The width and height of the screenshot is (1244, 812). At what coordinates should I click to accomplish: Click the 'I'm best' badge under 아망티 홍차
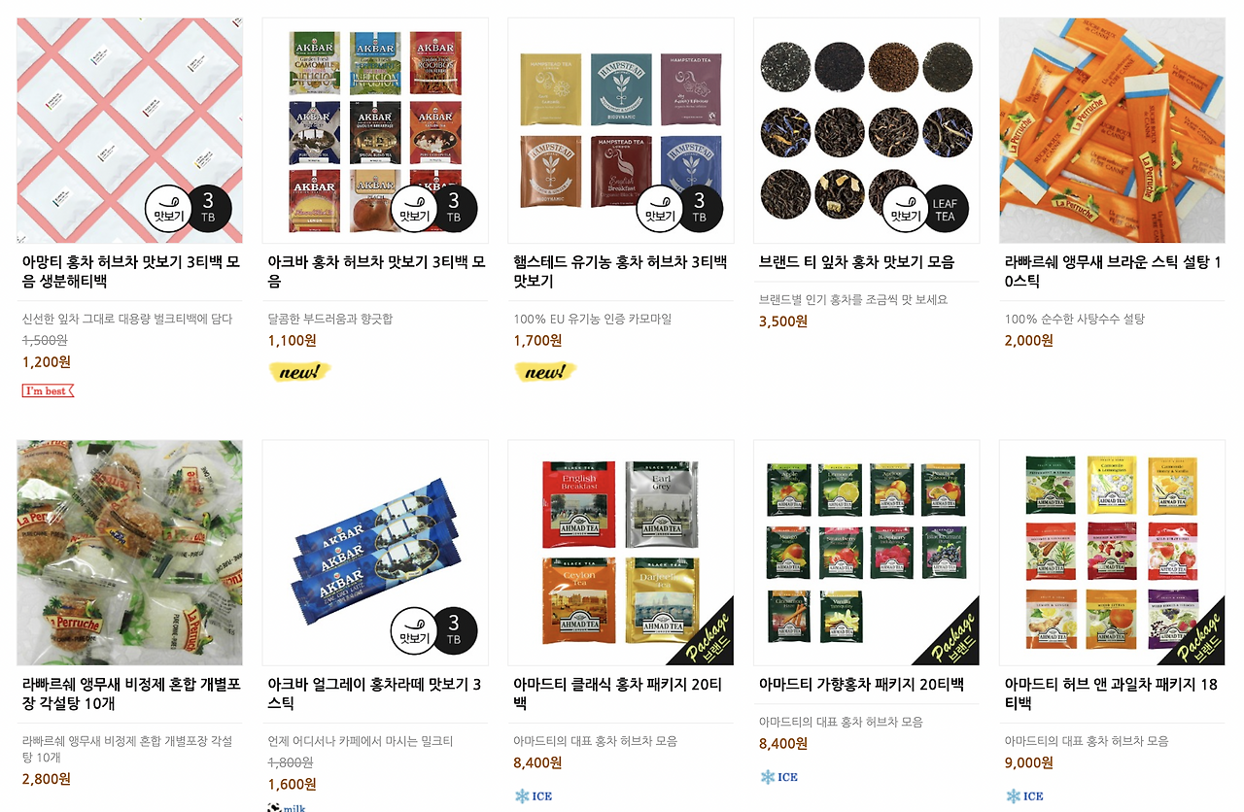tap(49, 390)
